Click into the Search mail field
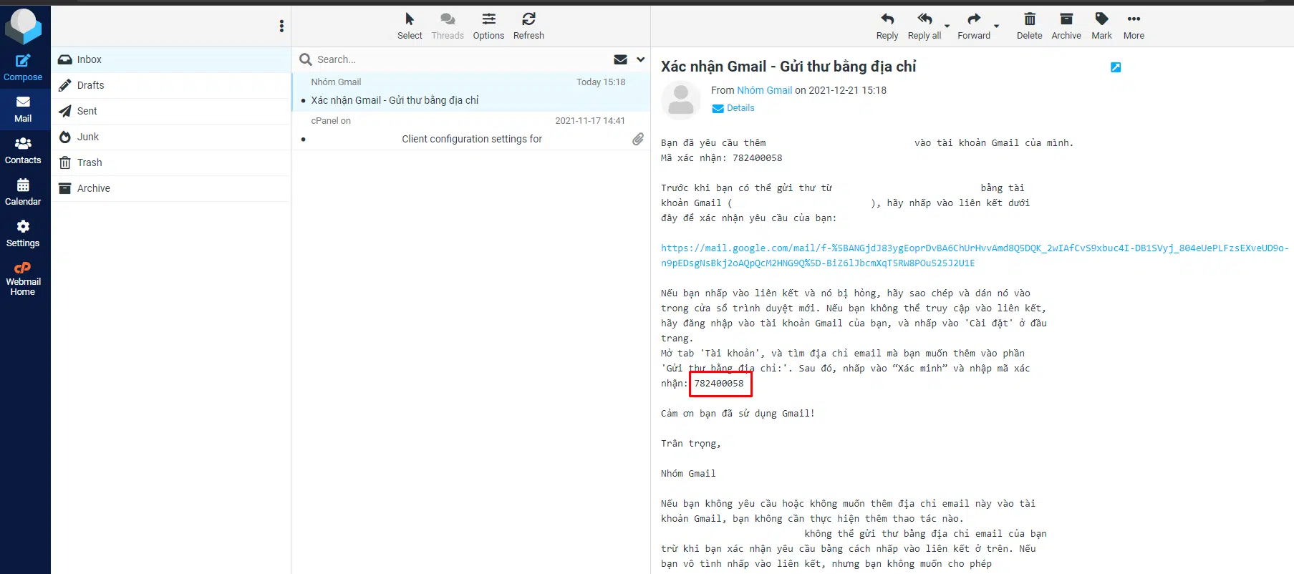 [458, 59]
